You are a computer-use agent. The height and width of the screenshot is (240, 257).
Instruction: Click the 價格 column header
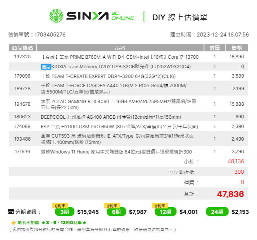[237, 48]
